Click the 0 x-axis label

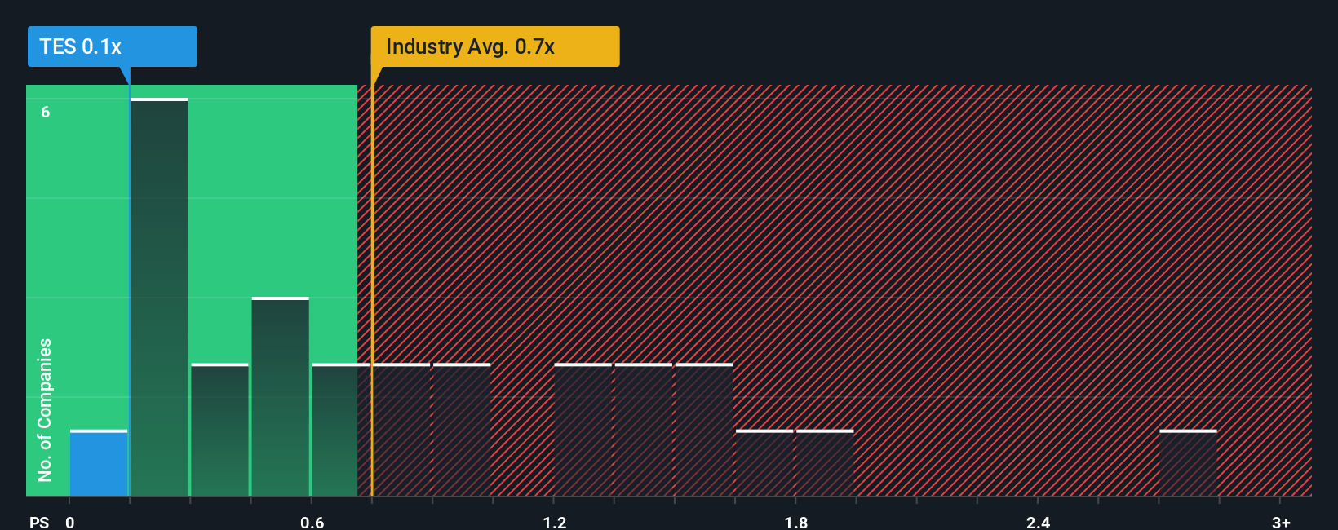(x=70, y=522)
